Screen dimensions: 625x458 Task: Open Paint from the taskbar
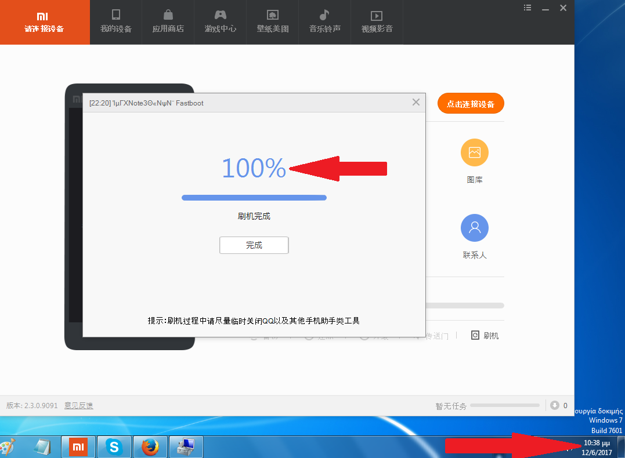pyautogui.click(x=7, y=447)
